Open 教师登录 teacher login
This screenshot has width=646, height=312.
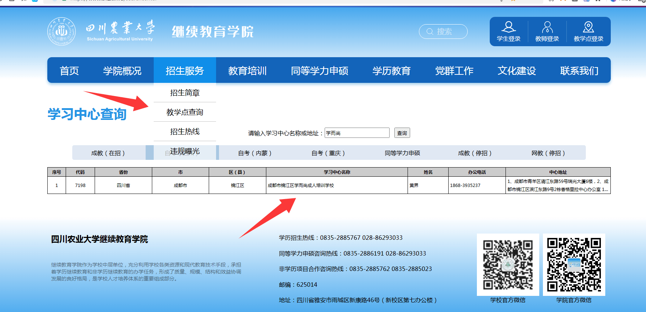click(547, 32)
